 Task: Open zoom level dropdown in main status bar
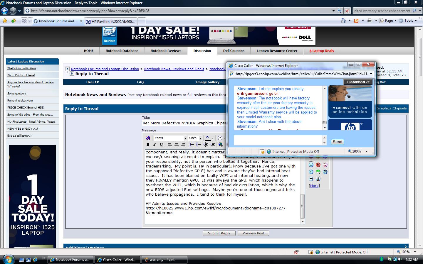click(x=415, y=252)
